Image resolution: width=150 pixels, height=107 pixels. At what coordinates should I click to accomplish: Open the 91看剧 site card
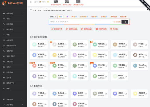click(x=140, y=45)
